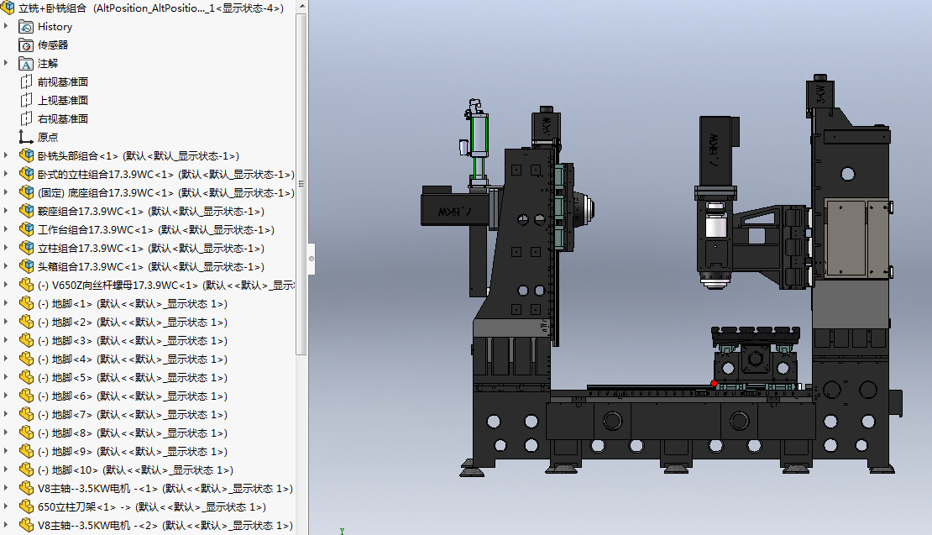
Task: Select 上视基准面 in the feature tree
Action: pyautogui.click(x=63, y=101)
